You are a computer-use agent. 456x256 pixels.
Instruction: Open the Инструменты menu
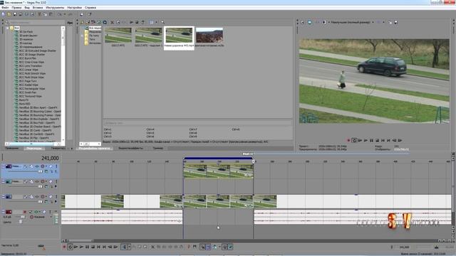(x=55, y=8)
